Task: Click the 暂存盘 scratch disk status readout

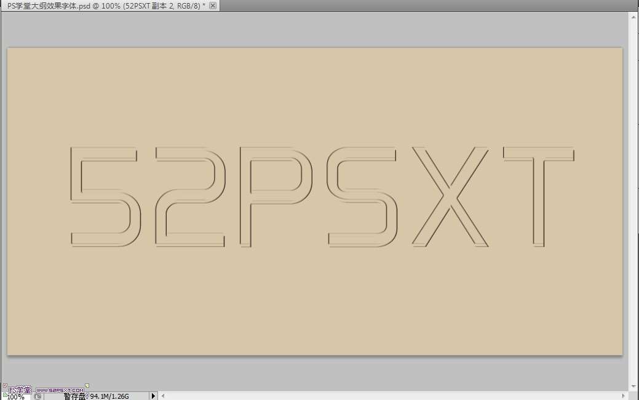Action: click(x=97, y=396)
